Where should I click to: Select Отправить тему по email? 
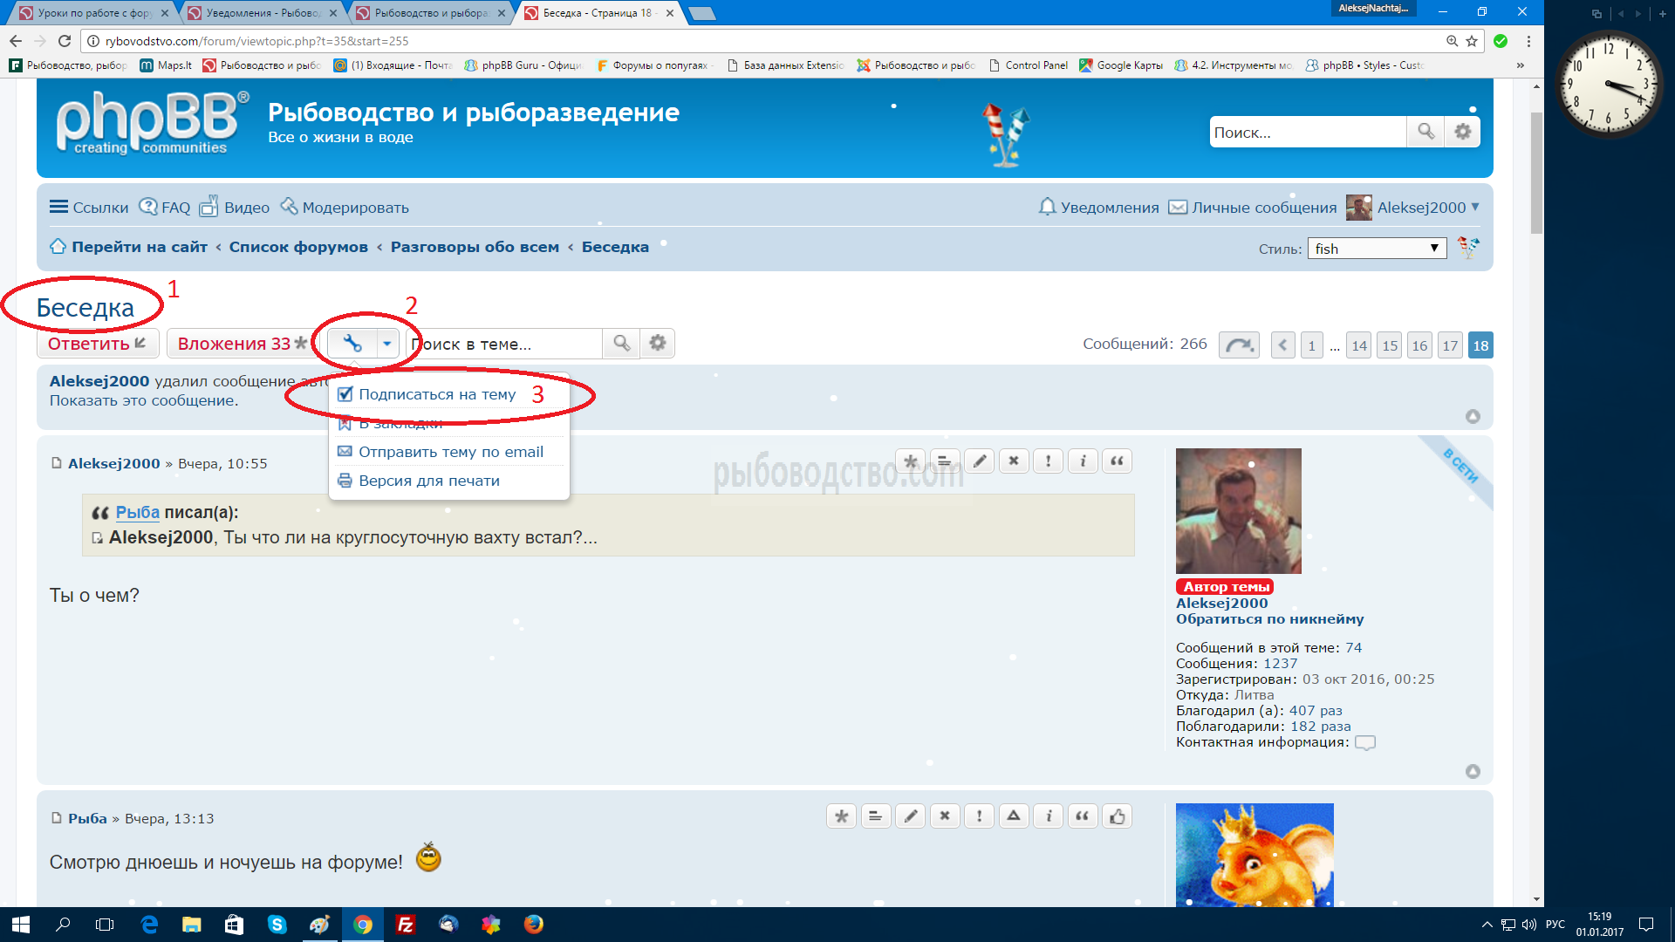click(x=450, y=452)
